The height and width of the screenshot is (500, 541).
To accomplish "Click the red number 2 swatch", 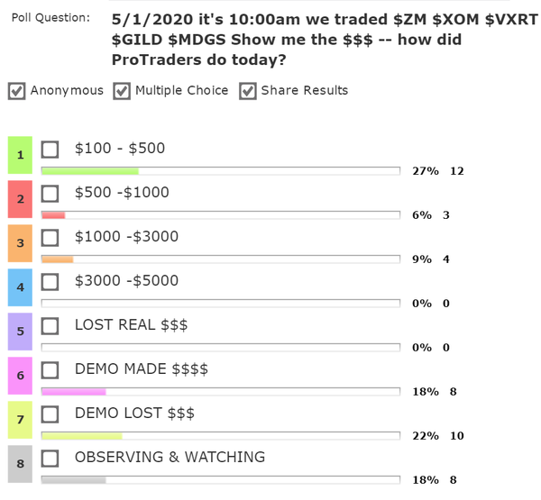I will click(x=20, y=199).
